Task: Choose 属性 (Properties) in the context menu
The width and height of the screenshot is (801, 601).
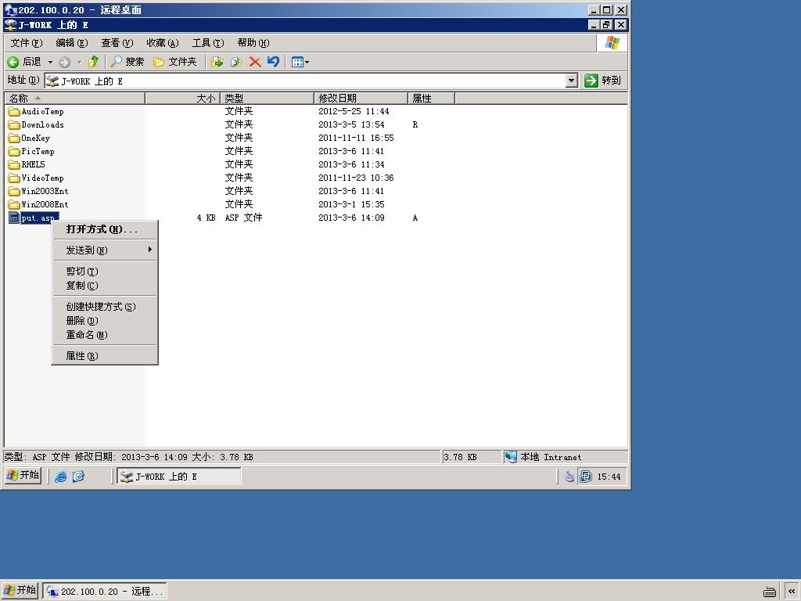Action: 81,356
